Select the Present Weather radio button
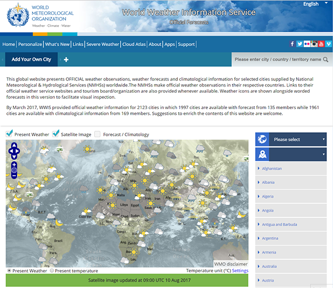 pos(9,271)
